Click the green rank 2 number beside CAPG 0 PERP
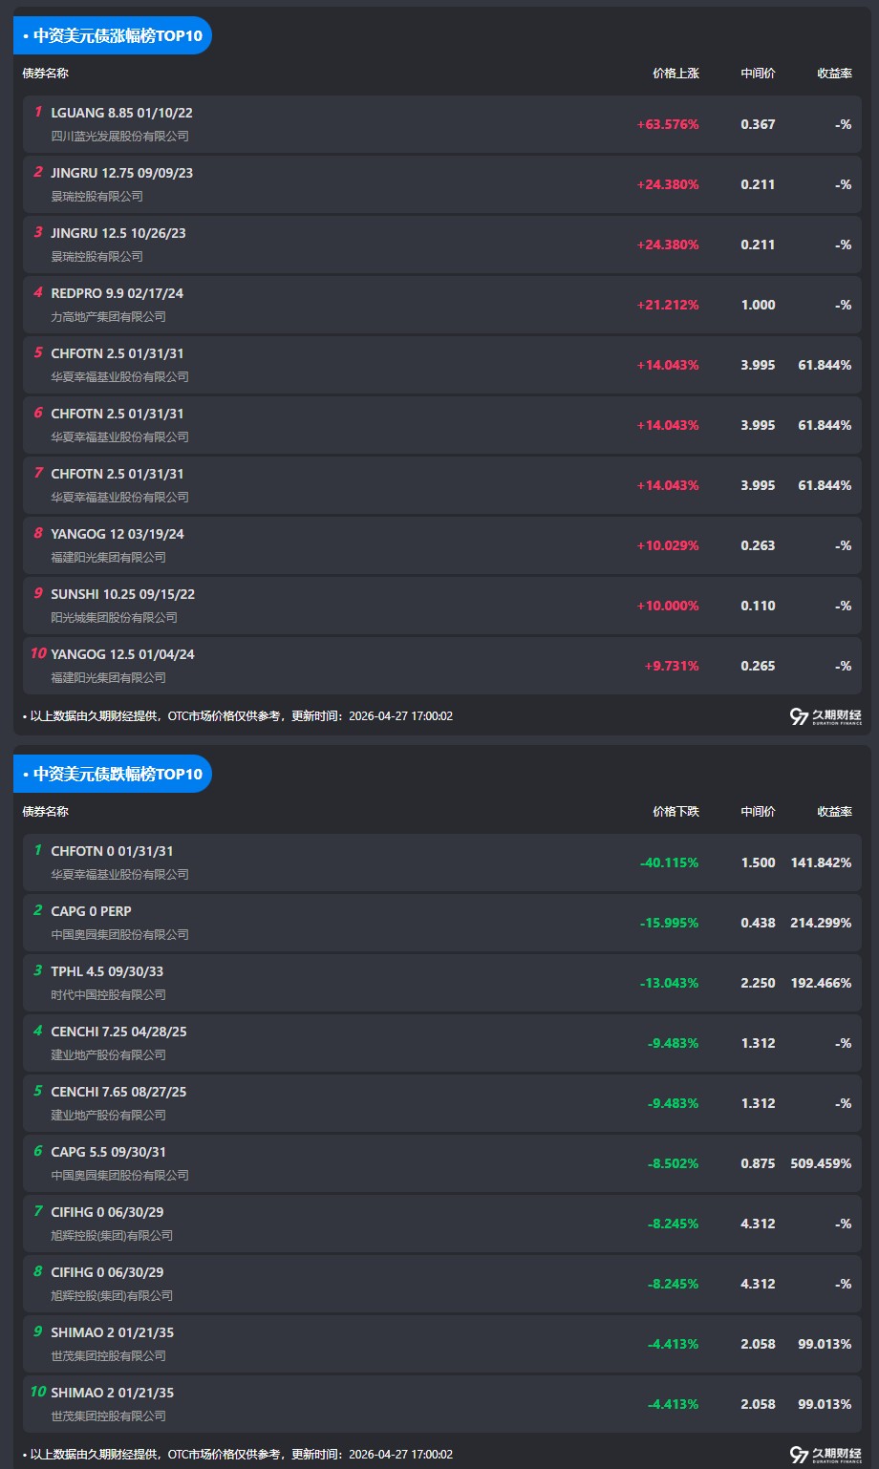 [x=38, y=911]
